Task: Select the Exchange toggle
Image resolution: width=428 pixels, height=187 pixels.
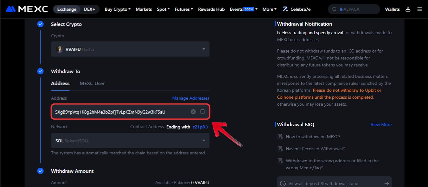Action: tap(67, 9)
